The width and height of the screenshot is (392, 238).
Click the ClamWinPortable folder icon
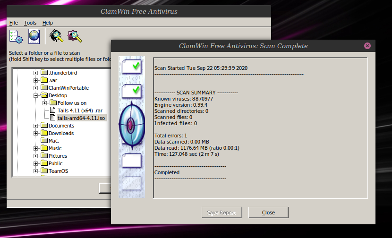point(44,87)
